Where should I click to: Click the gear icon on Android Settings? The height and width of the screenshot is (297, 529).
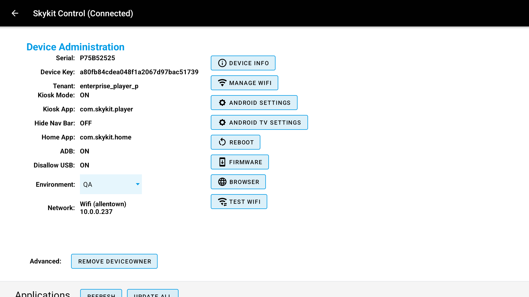pos(222,103)
